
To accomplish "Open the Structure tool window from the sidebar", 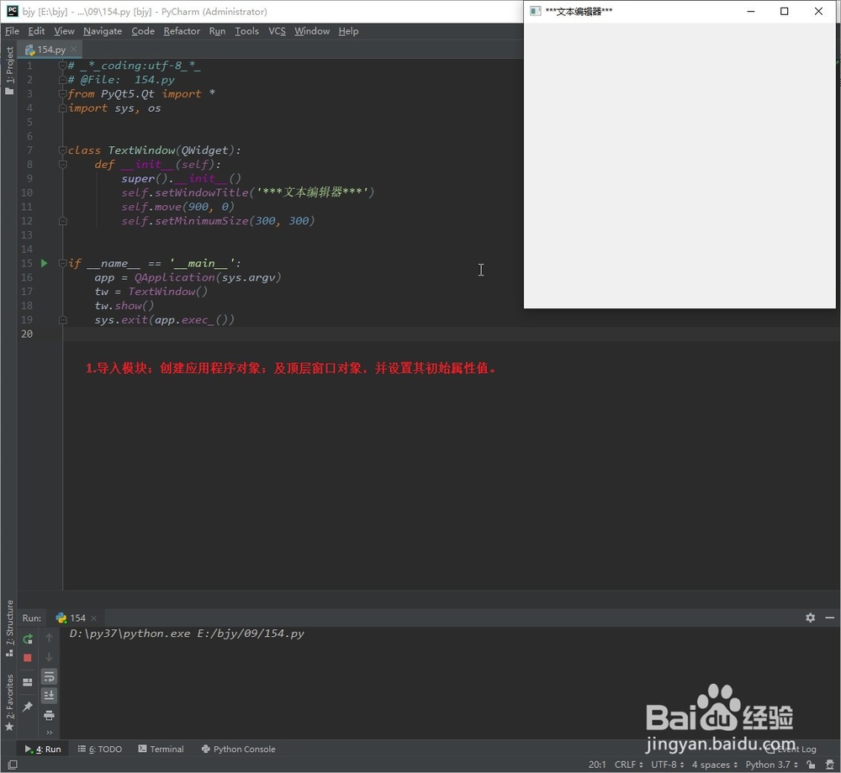I will pyautogui.click(x=9, y=628).
